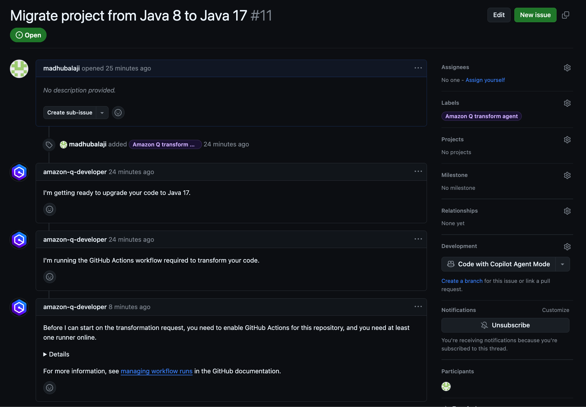The image size is (586, 407).
Task: Open Development gear settings
Action: pyautogui.click(x=567, y=247)
